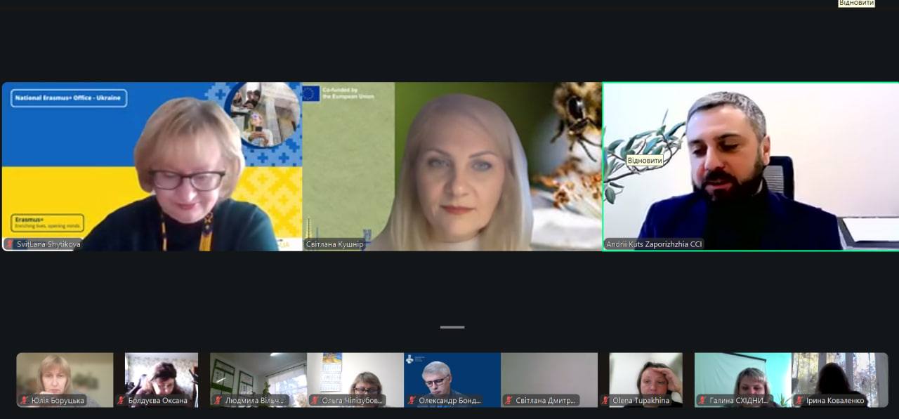Grab the divider handle above the thumbnail strip
Viewport: 899px width, 419px height.
click(x=452, y=327)
